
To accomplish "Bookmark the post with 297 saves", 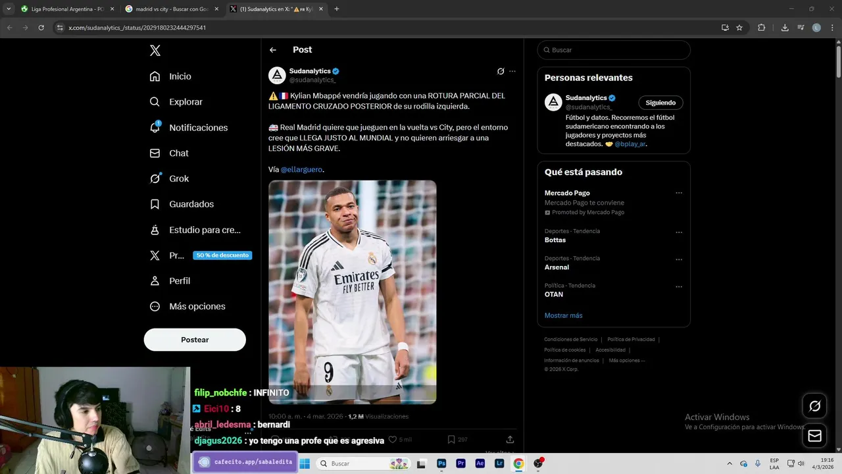I will tap(451, 439).
